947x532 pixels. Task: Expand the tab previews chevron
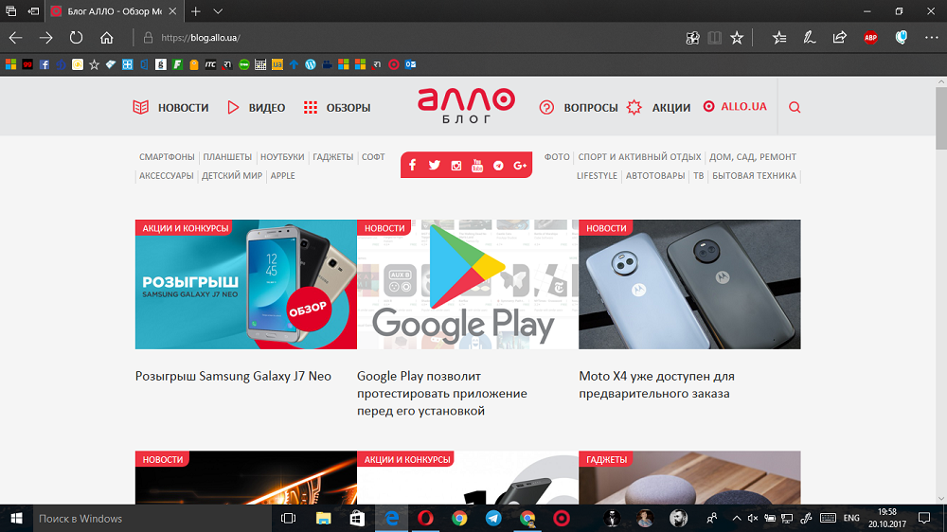[x=218, y=10]
